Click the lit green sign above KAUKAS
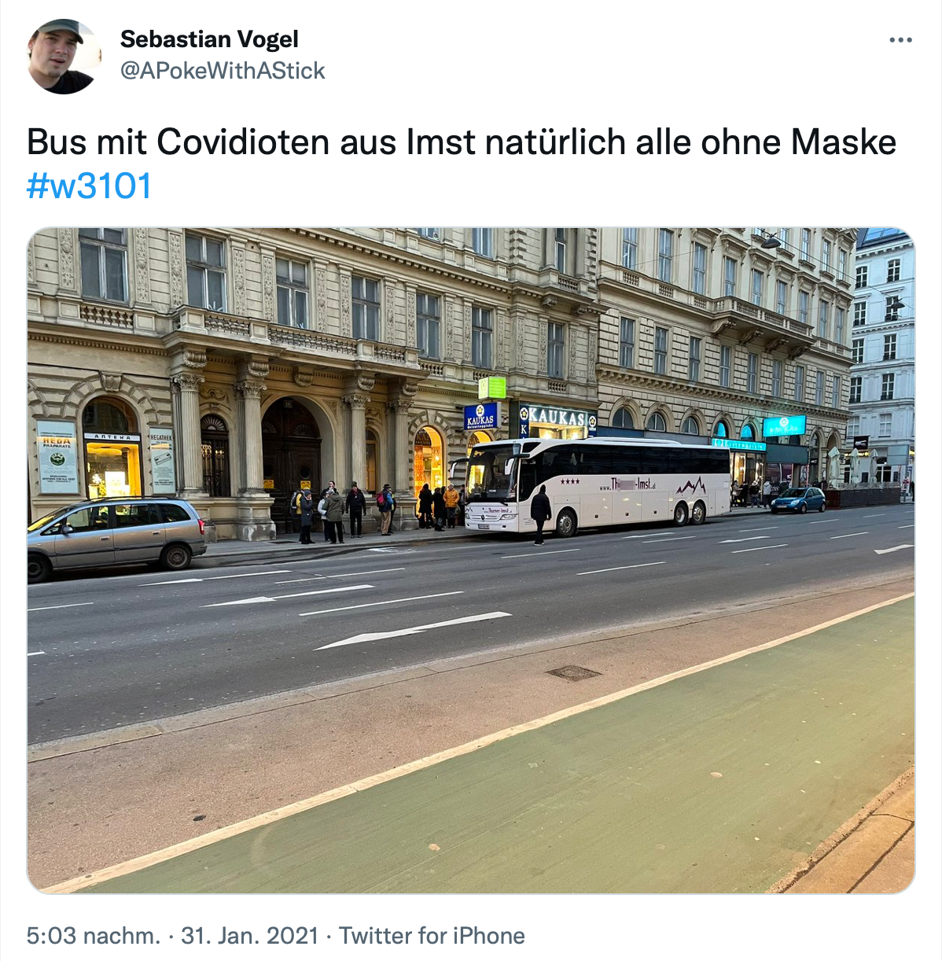The width and height of the screenshot is (942, 961). 492,388
